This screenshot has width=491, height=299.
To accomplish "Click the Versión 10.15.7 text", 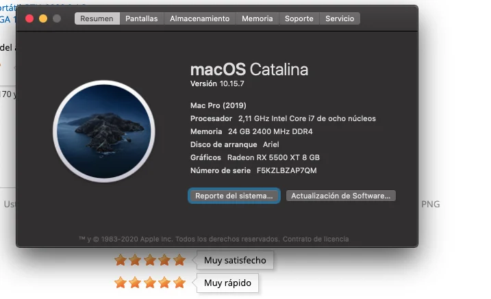I will point(217,83).
